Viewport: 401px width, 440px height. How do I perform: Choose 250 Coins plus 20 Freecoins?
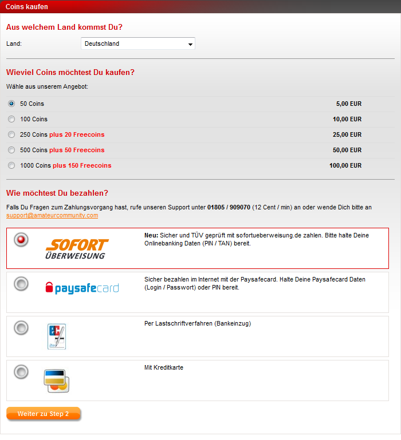pyautogui.click(x=11, y=134)
